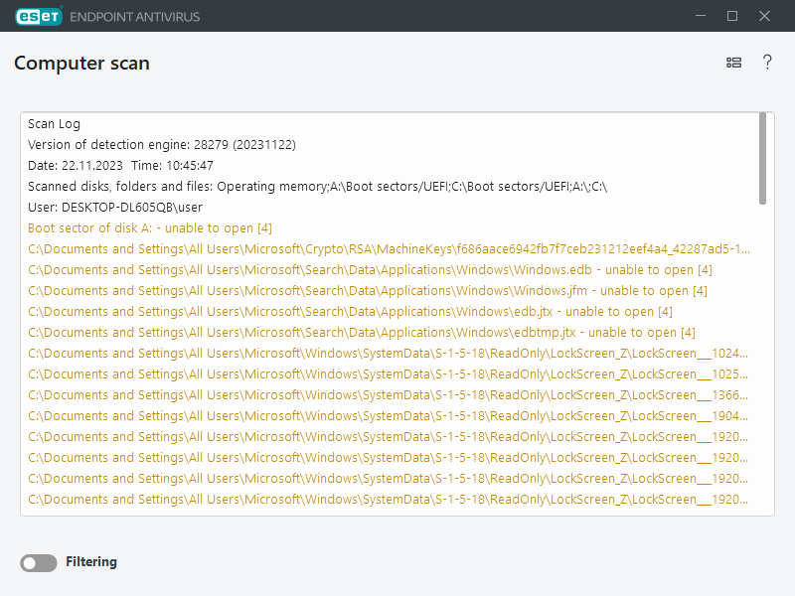Click the scan log vertical scrollbar thumb
Image resolution: width=795 pixels, height=596 pixels.
762,157
